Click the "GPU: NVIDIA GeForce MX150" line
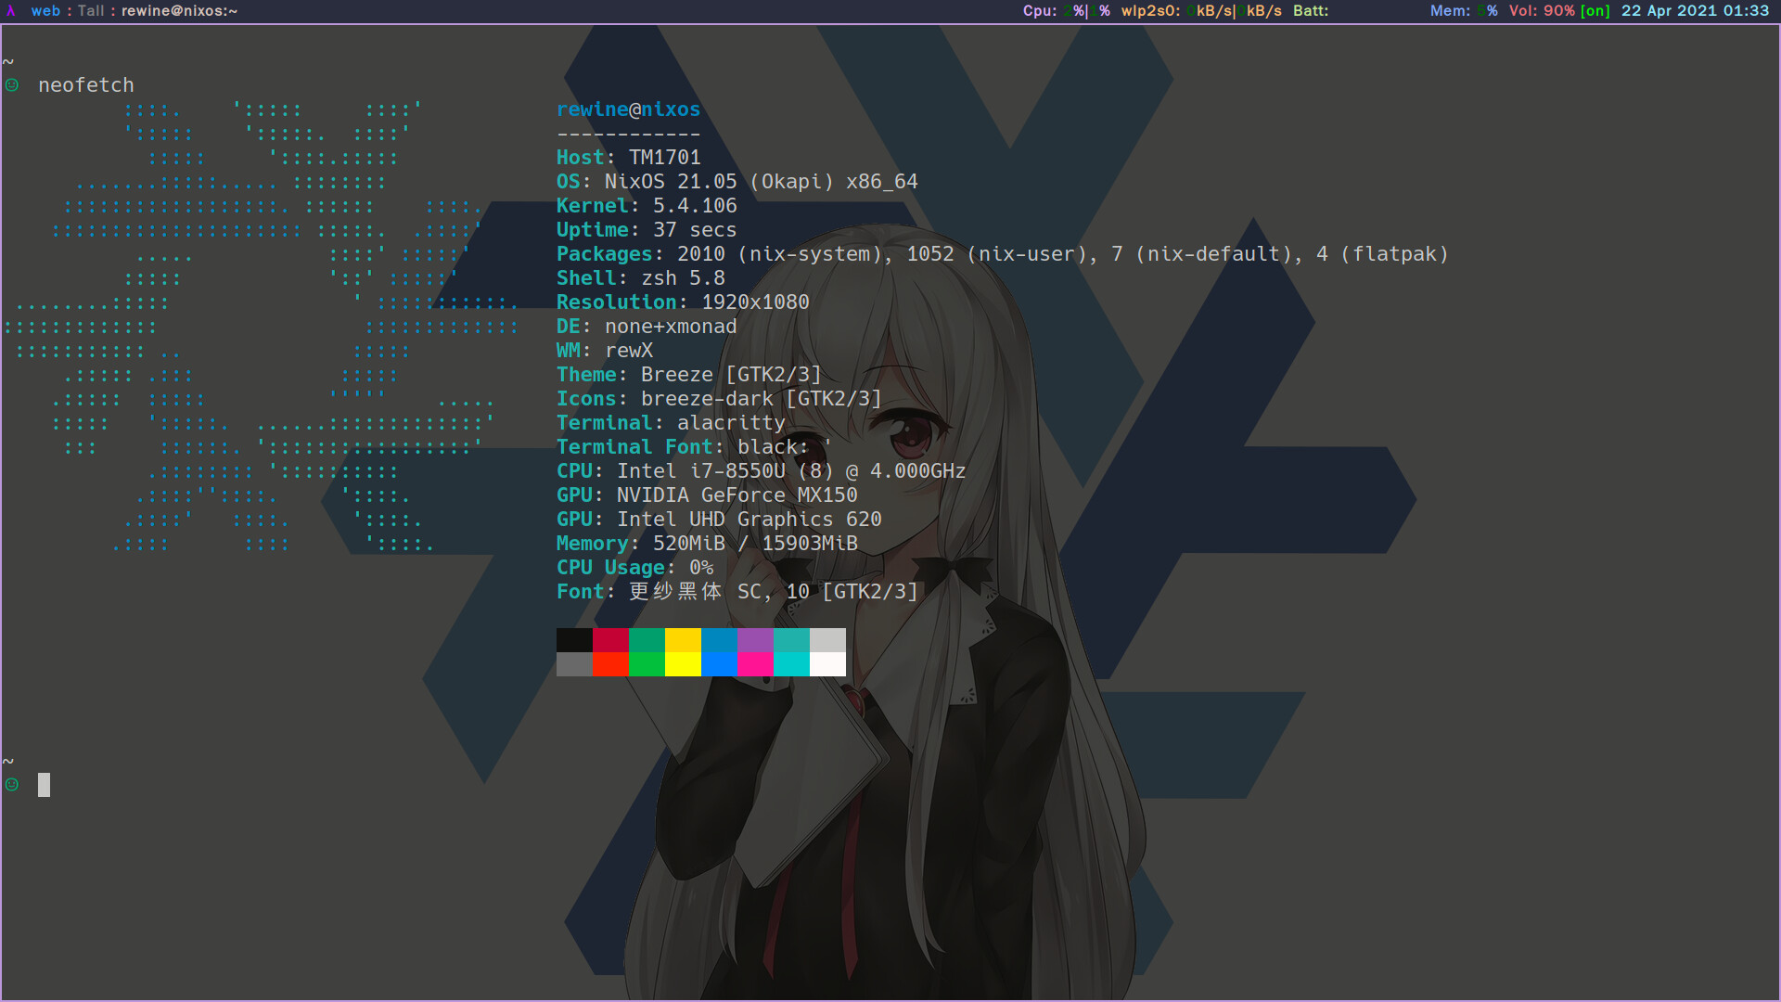1781x1002 pixels. pos(707,495)
